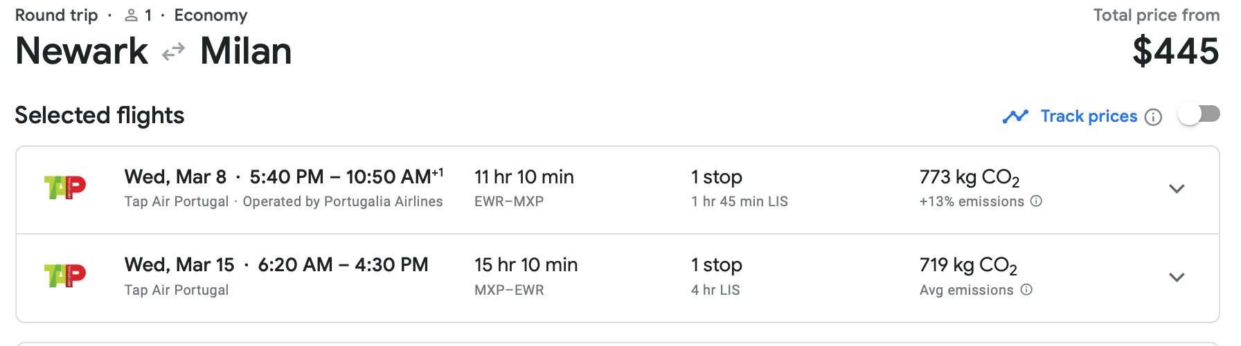
Task: Open the info icon next to Avg emissions
Action: coord(1026,290)
